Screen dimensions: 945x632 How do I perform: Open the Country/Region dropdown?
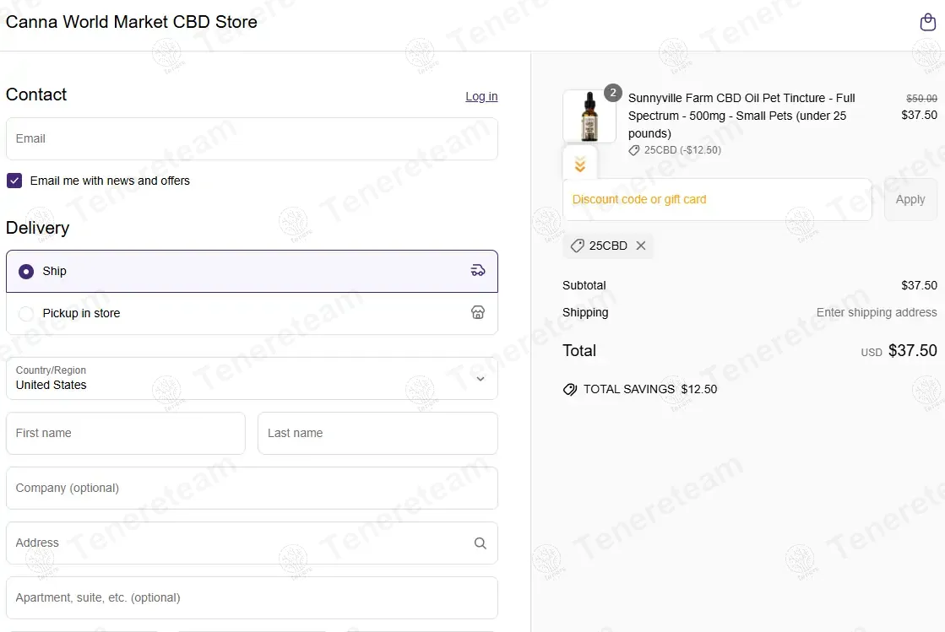tap(252, 378)
